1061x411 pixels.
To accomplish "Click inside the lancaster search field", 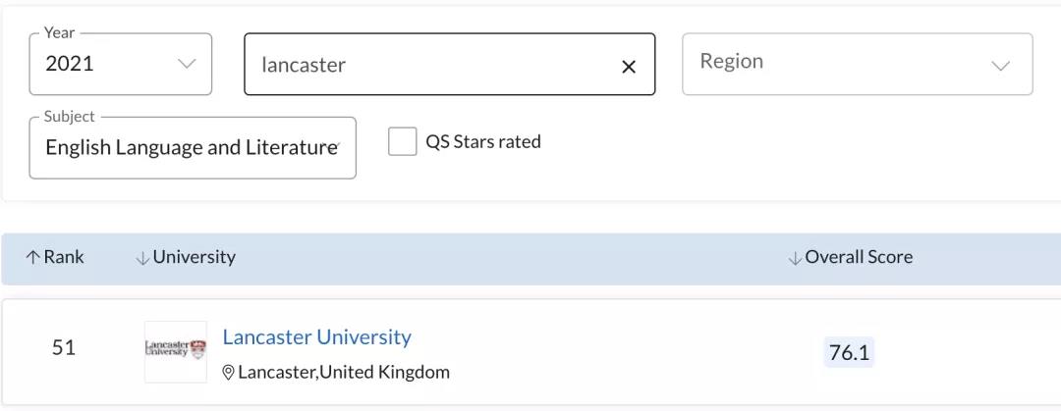I will coord(433,64).
